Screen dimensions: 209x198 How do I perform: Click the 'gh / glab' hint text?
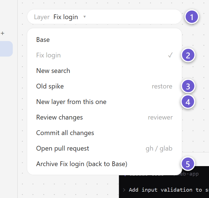click(x=159, y=149)
